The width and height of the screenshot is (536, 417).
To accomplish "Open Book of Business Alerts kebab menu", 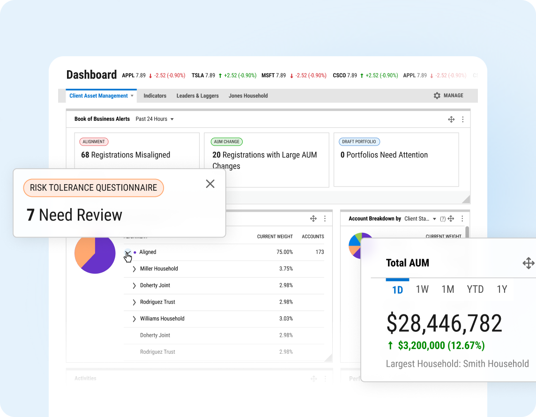I will (463, 119).
